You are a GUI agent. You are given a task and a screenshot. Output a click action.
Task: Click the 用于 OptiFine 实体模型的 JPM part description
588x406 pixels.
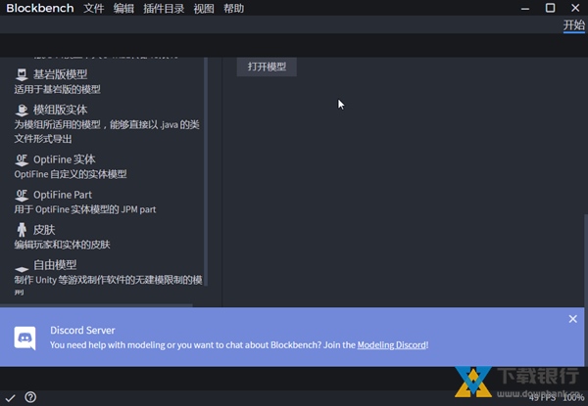pos(85,209)
